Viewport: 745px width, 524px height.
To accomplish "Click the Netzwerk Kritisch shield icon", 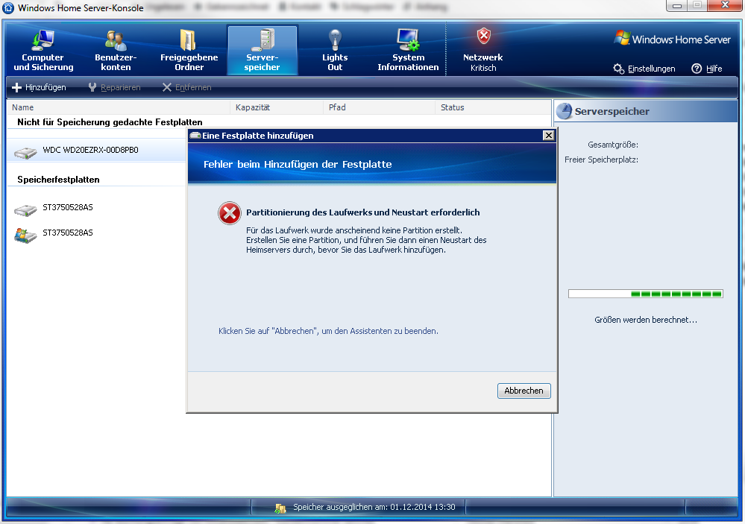I will point(484,36).
